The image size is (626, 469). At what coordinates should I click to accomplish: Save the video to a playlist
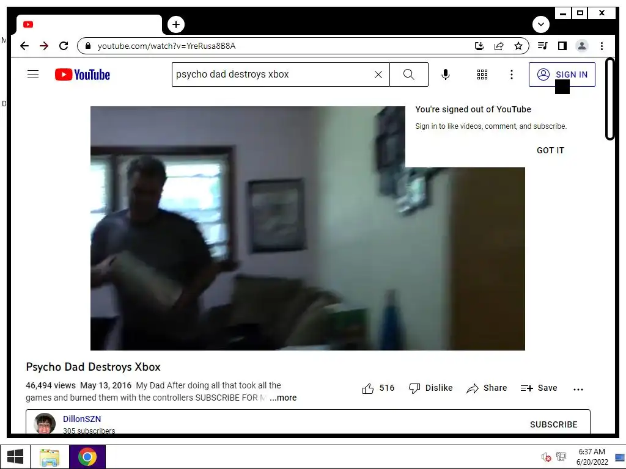click(x=539, y=388)
